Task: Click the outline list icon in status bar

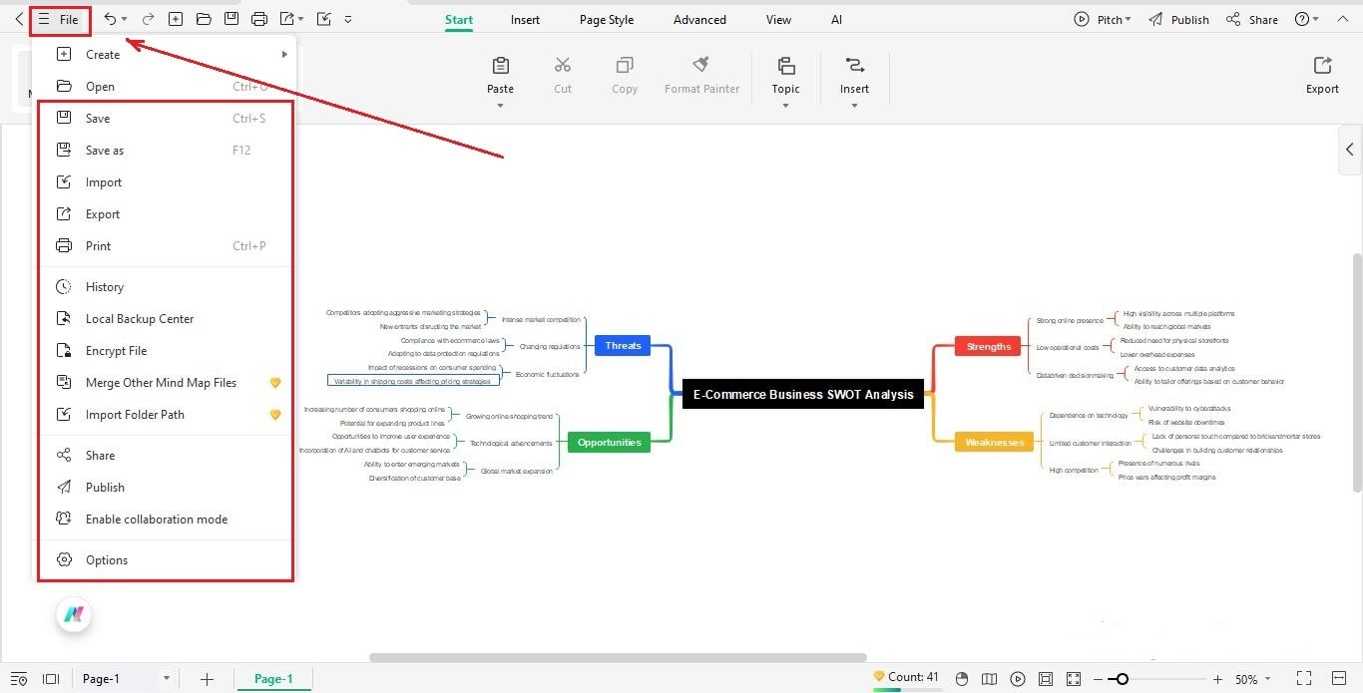Action: point(19,679)
